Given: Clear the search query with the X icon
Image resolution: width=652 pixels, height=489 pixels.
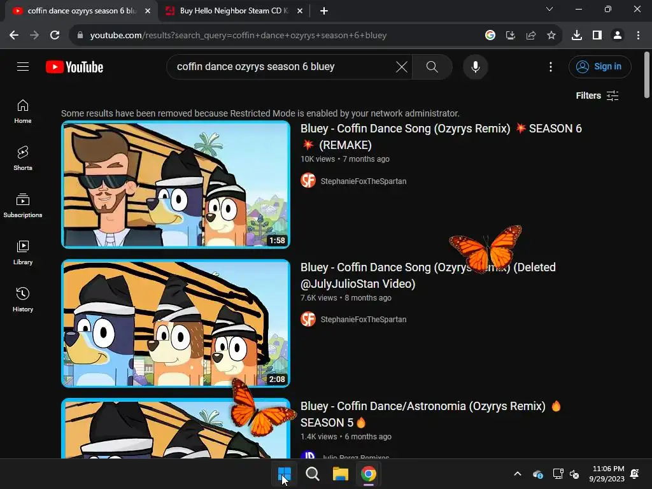Looking at the screenshot, I should (401, 66).
